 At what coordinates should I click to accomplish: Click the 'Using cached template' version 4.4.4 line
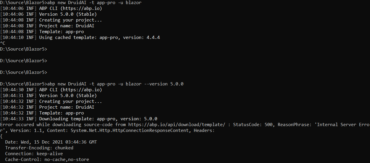[99, 37]
